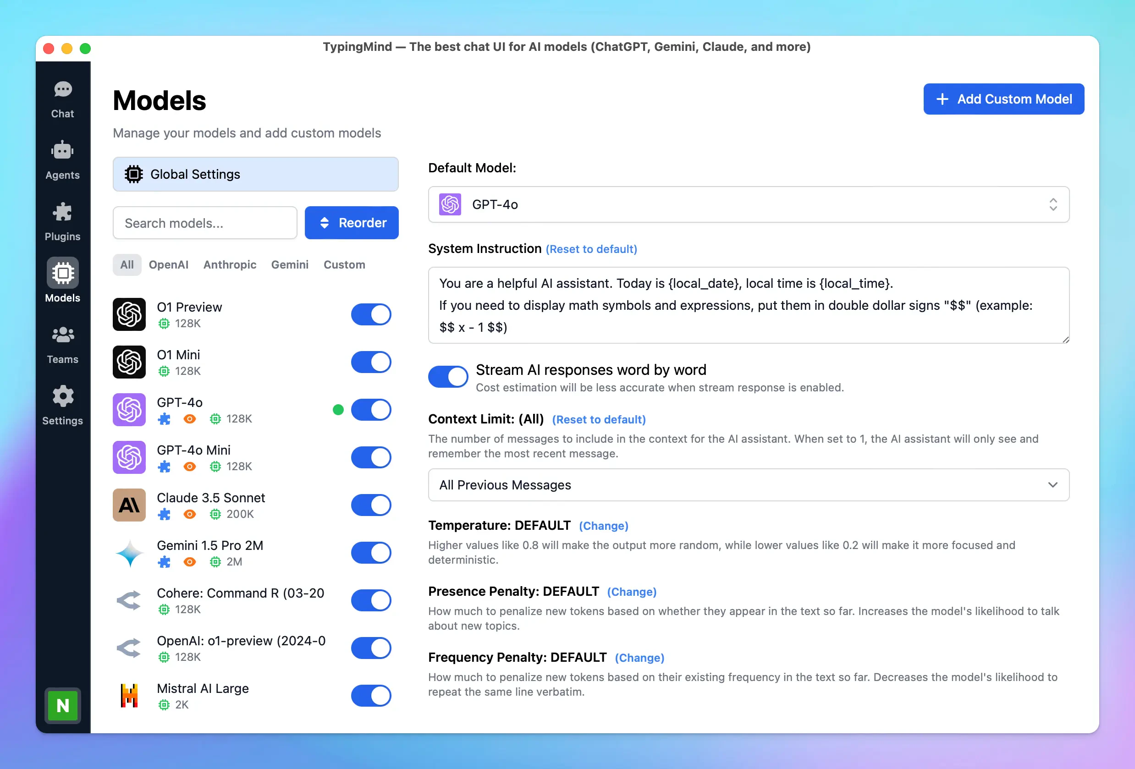The height and width of the screenshot is (769, 1135).
Task: Change the Frequency Penalty setting
Action: click(640, 658)
